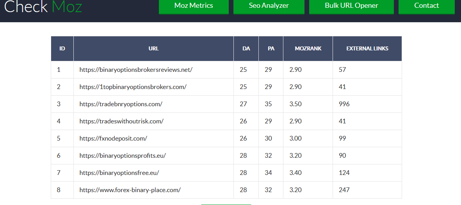
Task: Click the ID column header
Action: (x=62, y=49)
